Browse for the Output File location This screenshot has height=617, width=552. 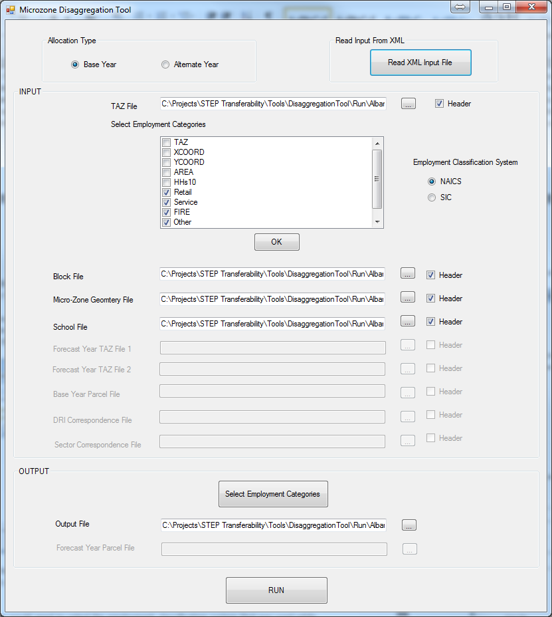click(409, 525)
